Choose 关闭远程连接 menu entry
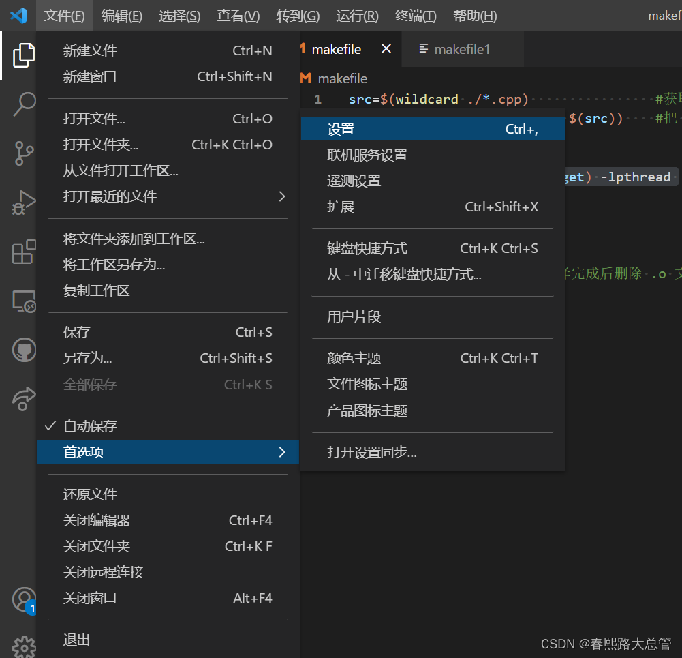This screenshot has height=658, width=682. click(168, 572)
